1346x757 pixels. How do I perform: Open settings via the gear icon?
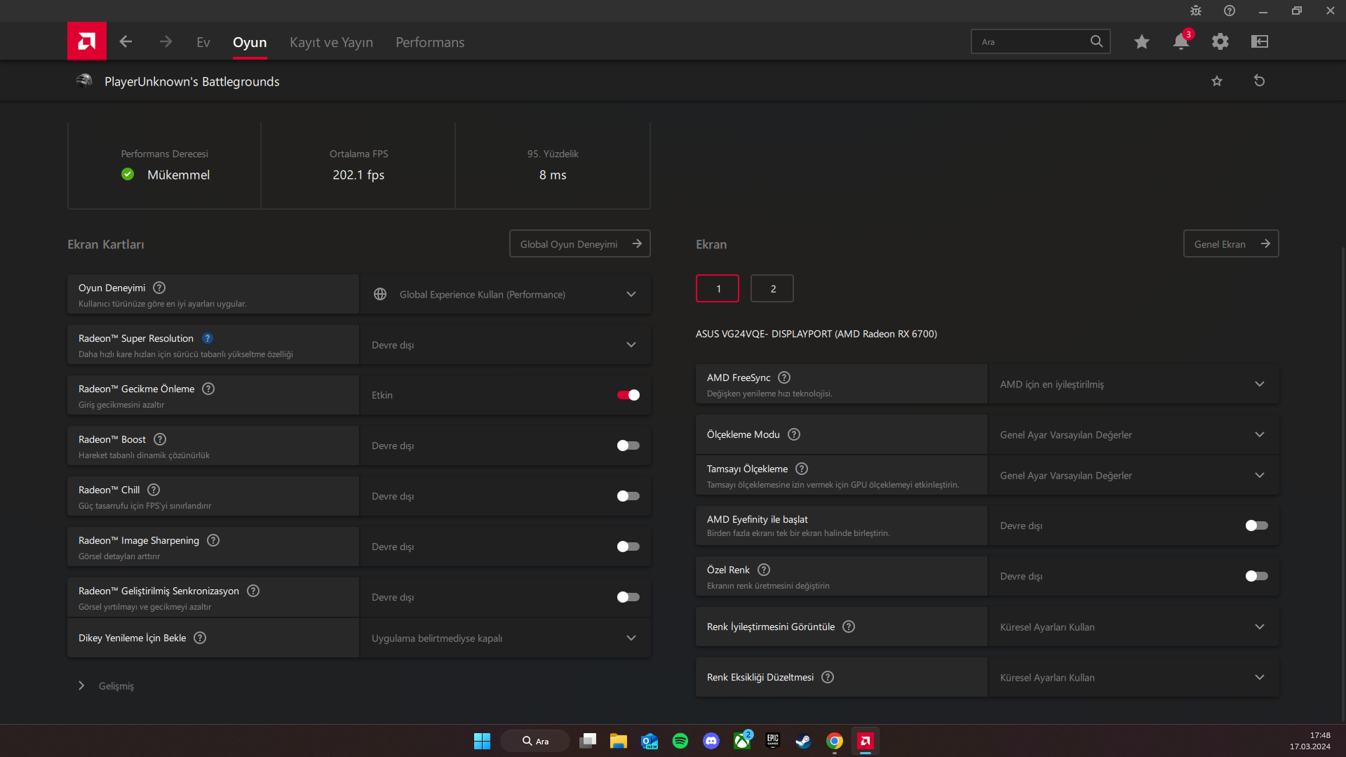click(1220, 41)
